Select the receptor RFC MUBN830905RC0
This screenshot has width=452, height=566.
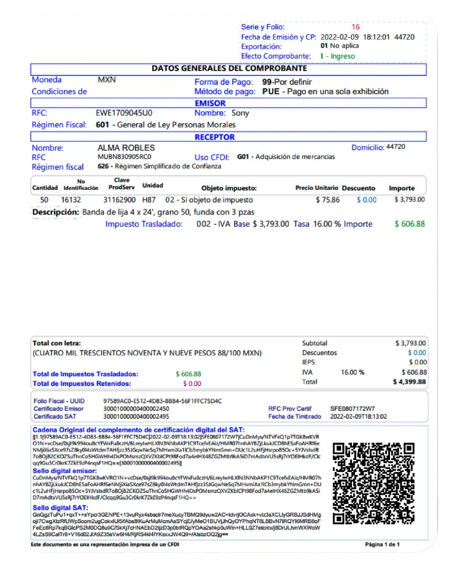click(x=125, y=157)
